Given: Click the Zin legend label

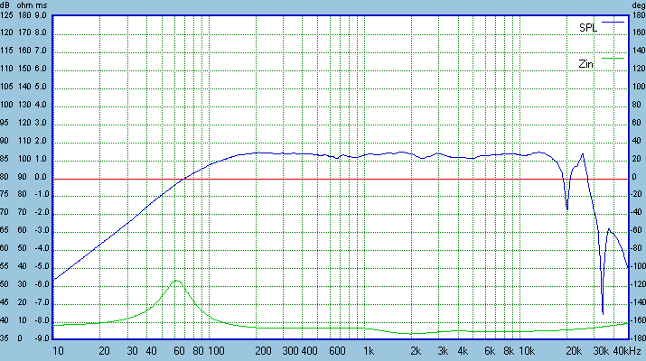Looking at the screenshot, I should point(586,64).
